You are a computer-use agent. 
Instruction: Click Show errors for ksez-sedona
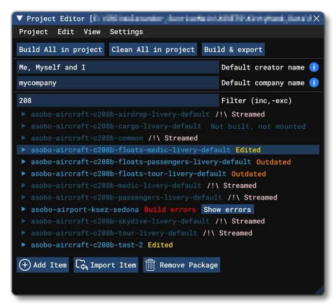(x=227, y=209)
